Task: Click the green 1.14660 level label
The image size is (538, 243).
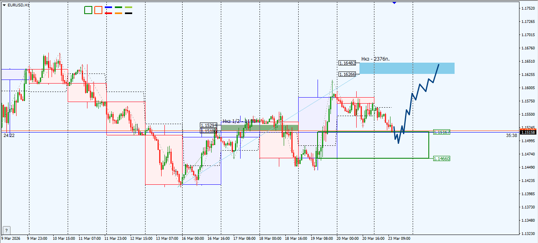Action: 442,158
